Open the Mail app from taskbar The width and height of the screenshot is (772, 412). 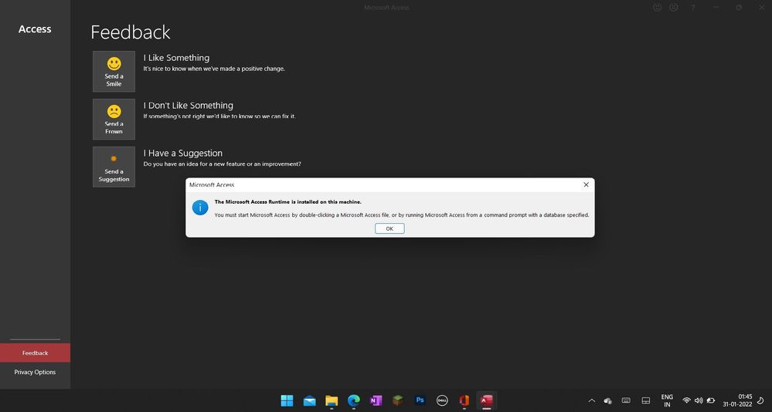click(x=309, y=400)
